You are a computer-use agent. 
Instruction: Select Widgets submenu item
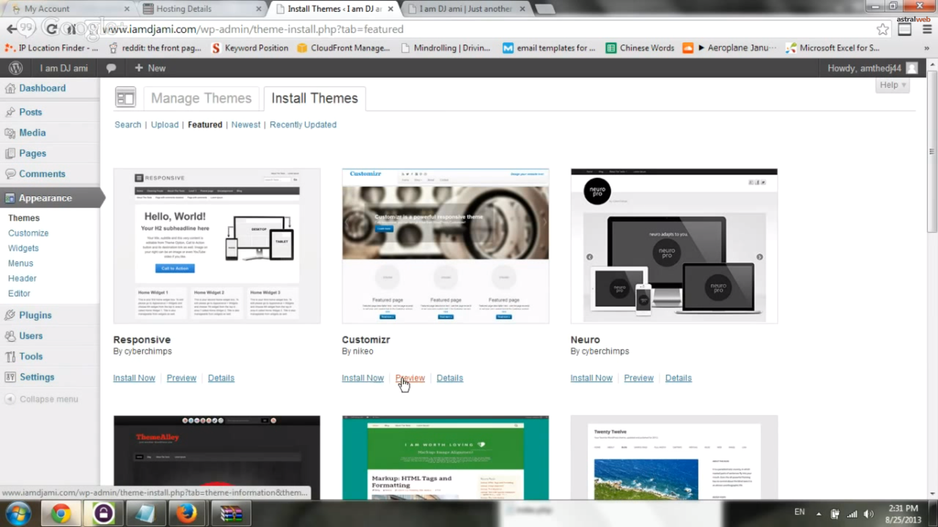click(23, 248)
